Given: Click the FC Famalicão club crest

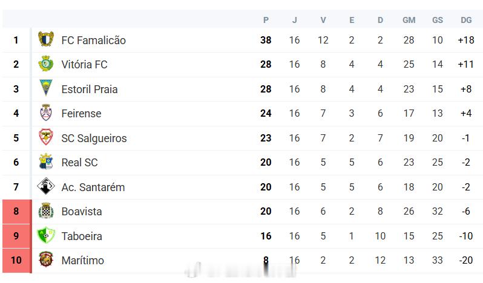Looking at the screenshot, I should point(46,39).
